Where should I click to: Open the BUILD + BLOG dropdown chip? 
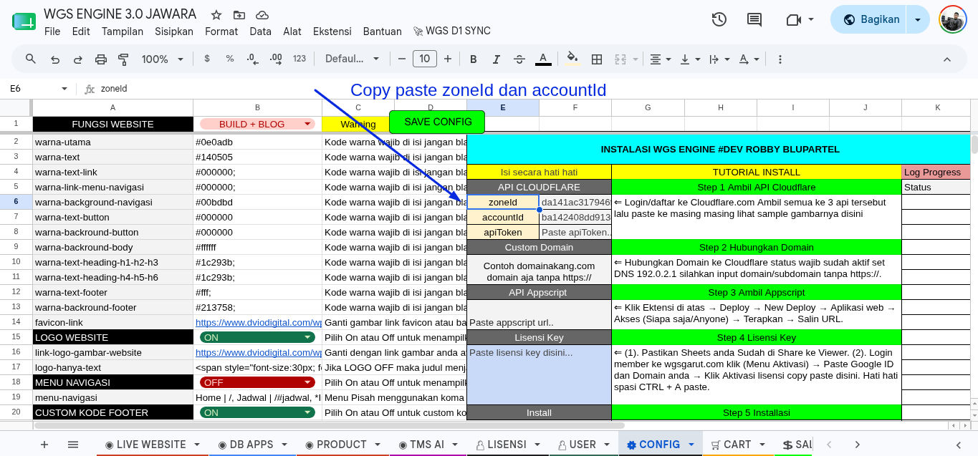[257, 124]
